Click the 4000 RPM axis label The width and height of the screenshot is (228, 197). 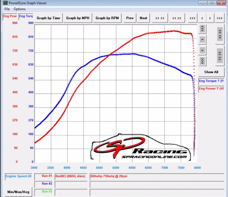click(x=67, y=168)
